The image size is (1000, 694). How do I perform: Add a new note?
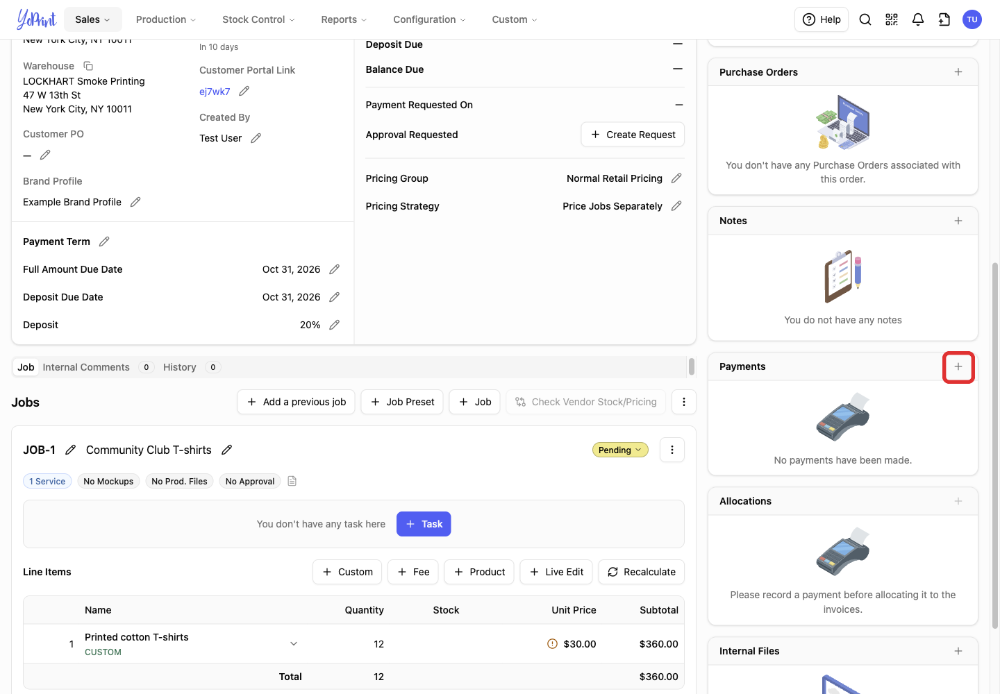point(958,221)
